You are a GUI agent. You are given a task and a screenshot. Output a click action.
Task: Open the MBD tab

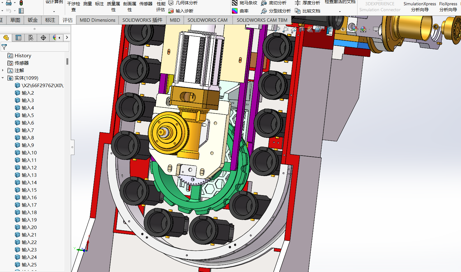click(175, 20)
